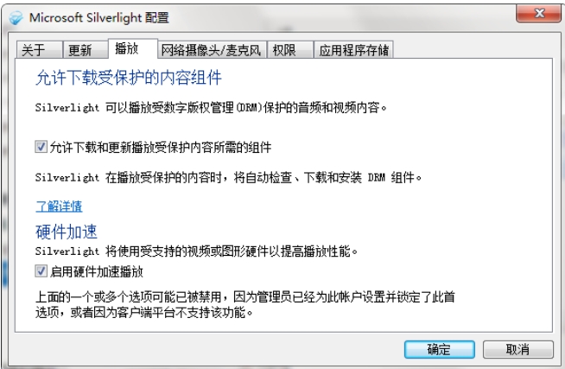Confirm settings with the 确定 button

point(439,349)
